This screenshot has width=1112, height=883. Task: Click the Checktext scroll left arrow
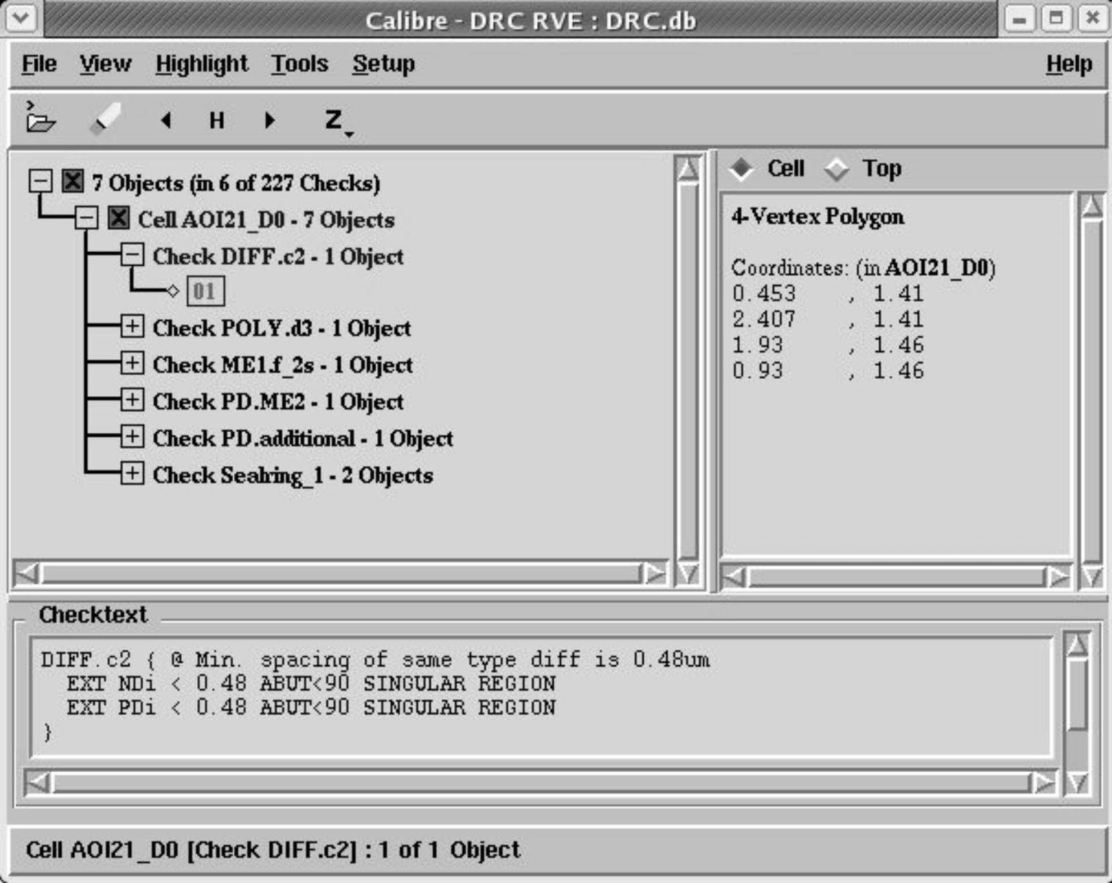coord(38,782)
